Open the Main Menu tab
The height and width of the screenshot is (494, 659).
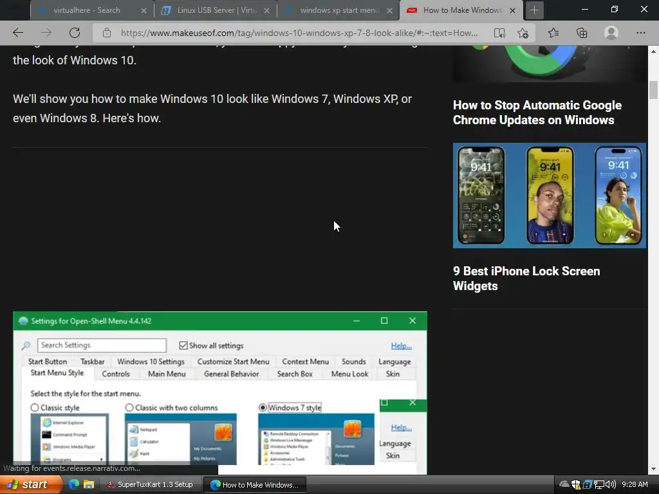(x=167, y=374)
